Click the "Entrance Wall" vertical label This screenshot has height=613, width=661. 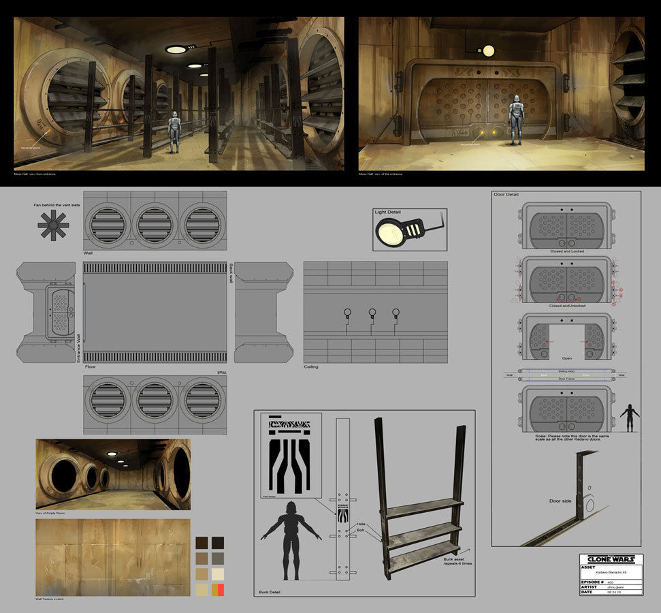click(78, 348)
